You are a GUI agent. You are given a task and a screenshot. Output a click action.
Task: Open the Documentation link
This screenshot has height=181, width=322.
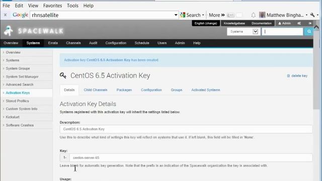point(262,23)
